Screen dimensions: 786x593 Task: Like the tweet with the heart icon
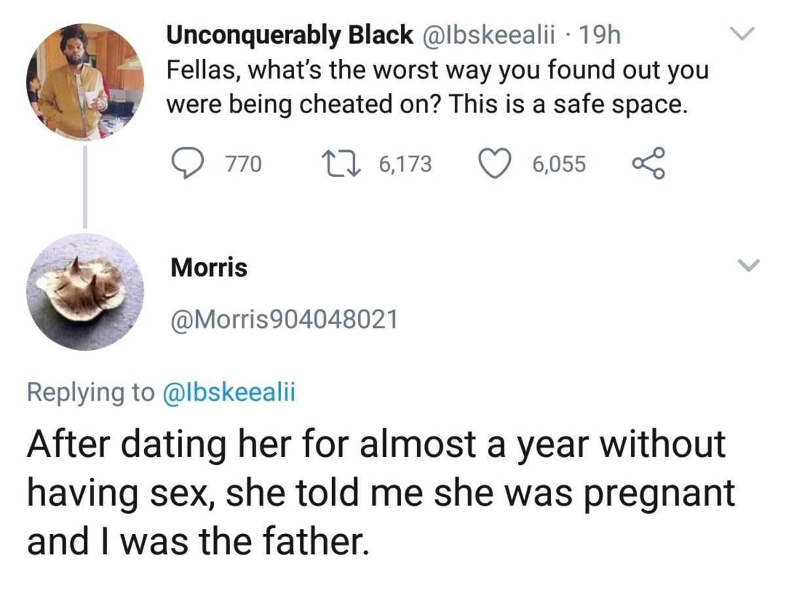[x=496, y=163]
